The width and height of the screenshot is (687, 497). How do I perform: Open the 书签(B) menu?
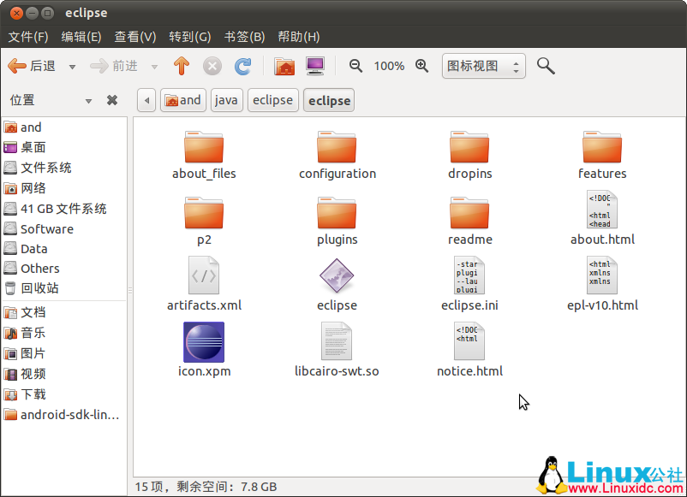[x=244, y=37]
